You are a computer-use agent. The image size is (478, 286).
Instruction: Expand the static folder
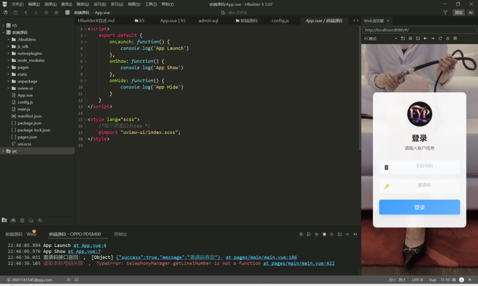click(8, 74)
